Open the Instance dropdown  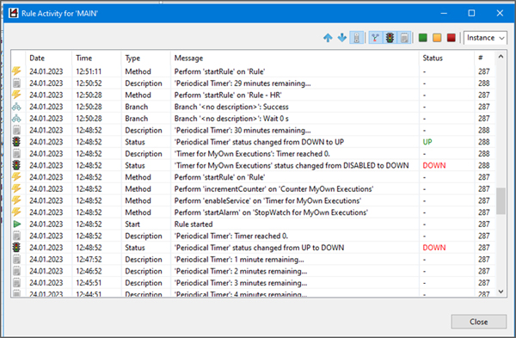click(485, 38)
